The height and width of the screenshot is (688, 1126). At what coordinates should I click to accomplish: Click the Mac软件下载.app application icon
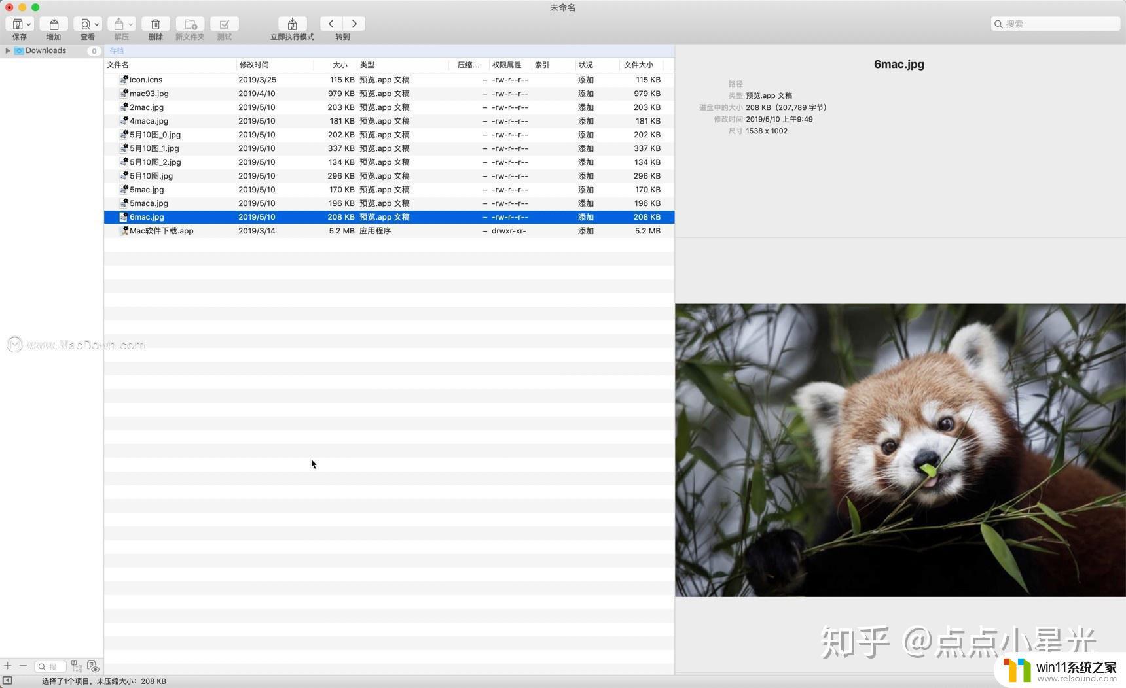(x=124, y=231)
